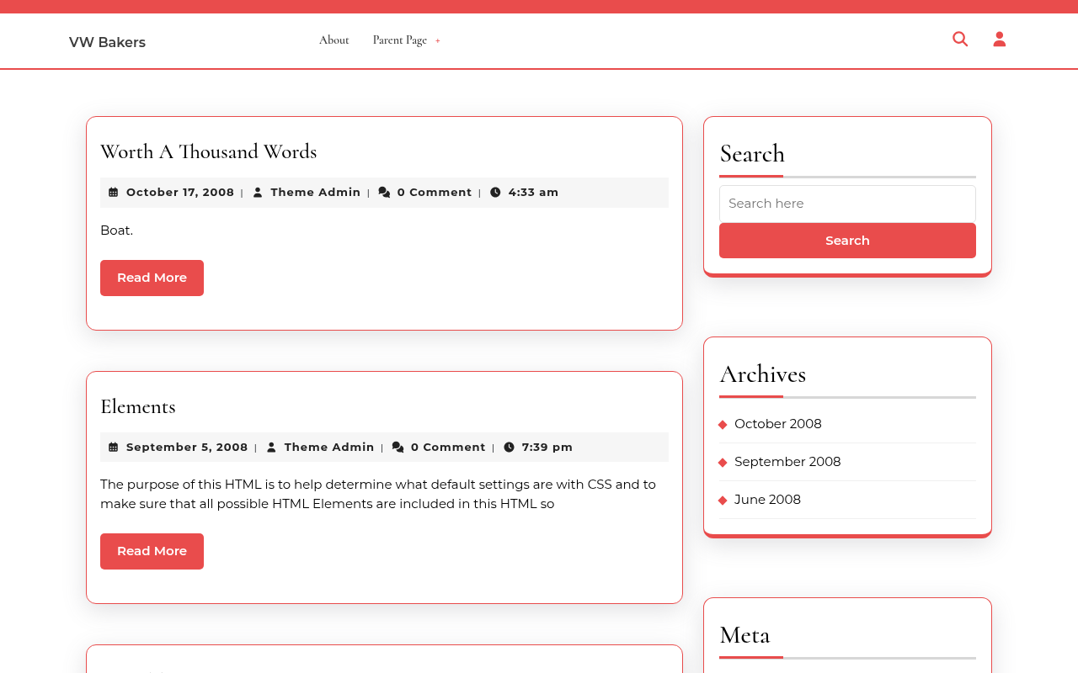Open Theme Admin author in first post
This screenshot has width=1078, height=673.
click(316, 193)
